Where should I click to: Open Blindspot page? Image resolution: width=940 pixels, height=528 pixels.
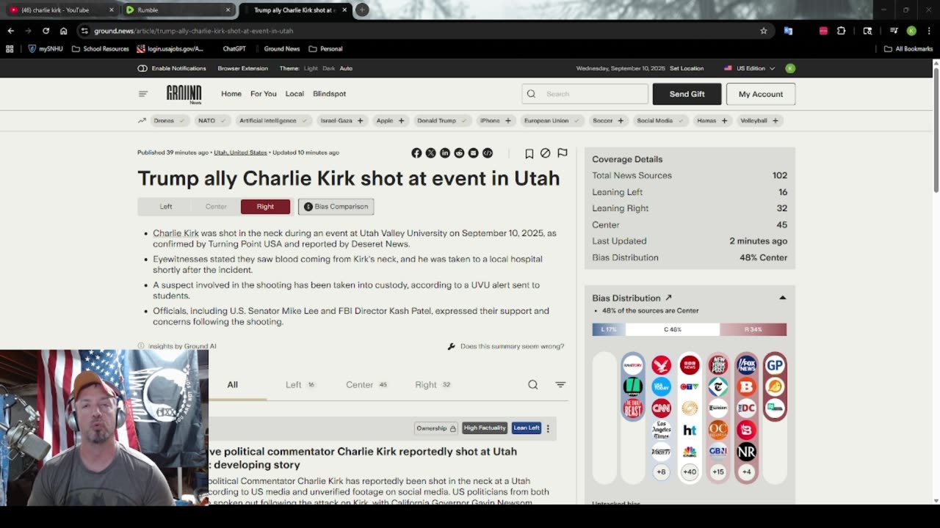[x=329, y=94]
